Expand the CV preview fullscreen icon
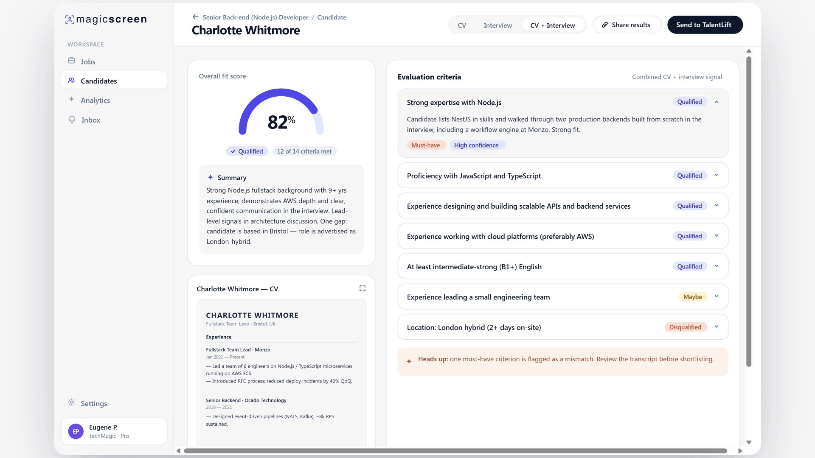Viewport: 815px width, 458px height. point(363,288)
